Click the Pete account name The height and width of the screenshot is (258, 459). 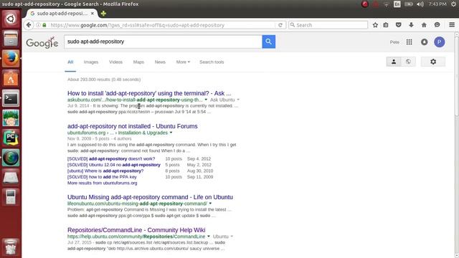pyautogui.click(x=394, y=42)
